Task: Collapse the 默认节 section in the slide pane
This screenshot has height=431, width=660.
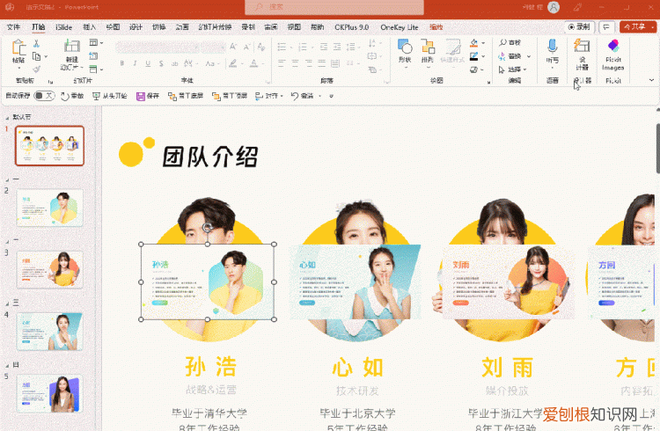Action: point(7,118)
